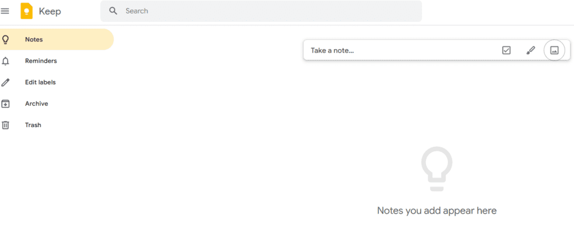The image size is (574, 232).
Task: Click the Keep title text
Action: (50, 11)
